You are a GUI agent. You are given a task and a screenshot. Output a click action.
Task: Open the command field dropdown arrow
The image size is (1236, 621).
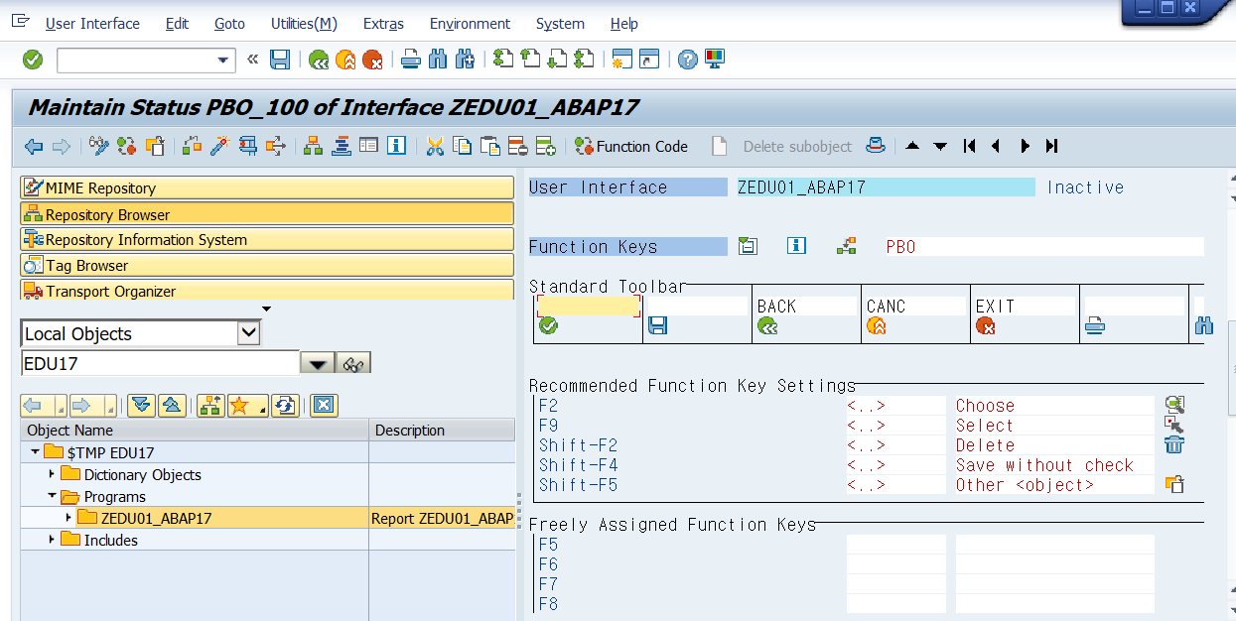223,61
